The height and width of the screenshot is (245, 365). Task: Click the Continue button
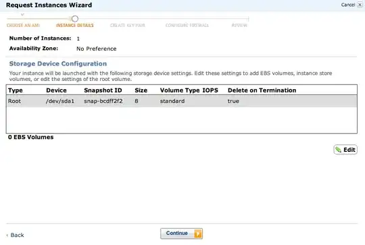pos(181,234)
